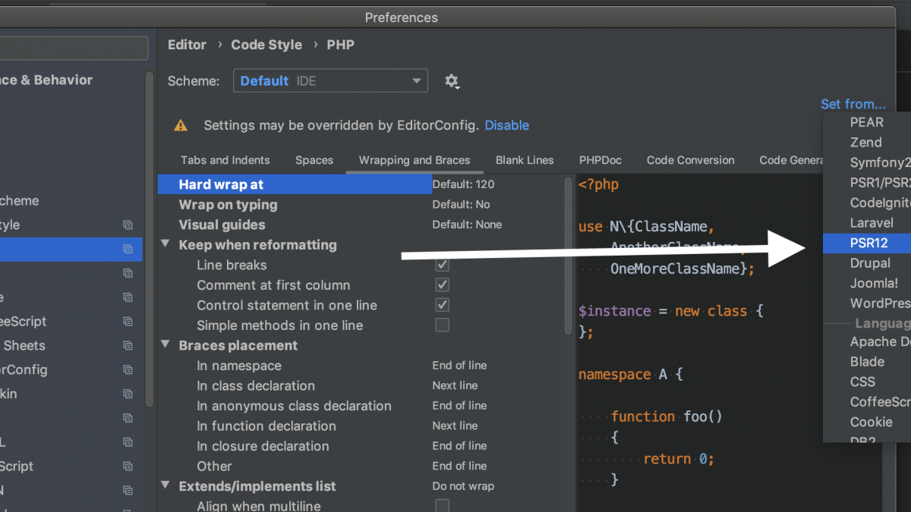911x512 pixels.
Task: Select the Hard wrap at row
Action: click(295, 184)
